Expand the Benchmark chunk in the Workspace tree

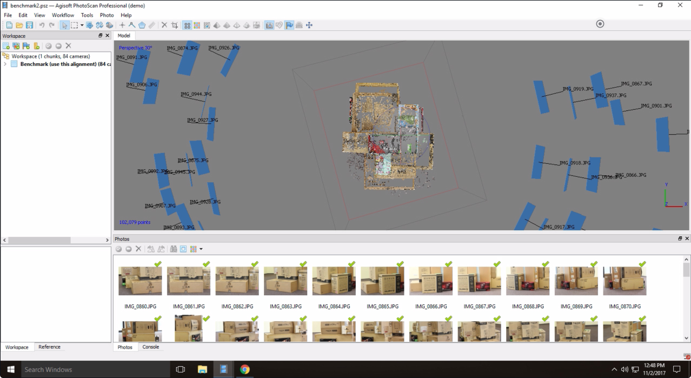(5, 64)
